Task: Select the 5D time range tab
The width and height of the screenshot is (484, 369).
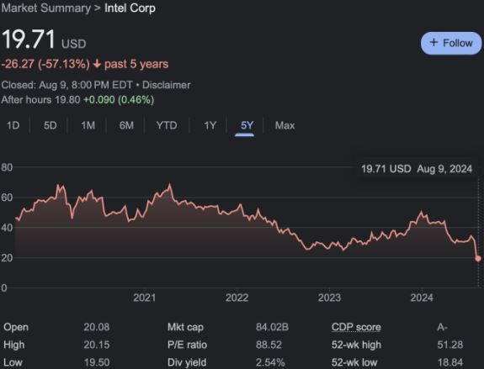Action: (50, 125)
